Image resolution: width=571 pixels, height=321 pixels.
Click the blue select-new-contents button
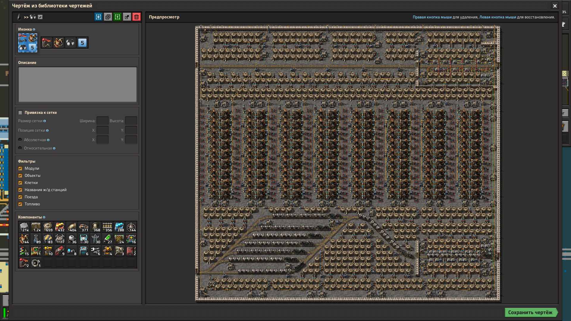point(98,17)
